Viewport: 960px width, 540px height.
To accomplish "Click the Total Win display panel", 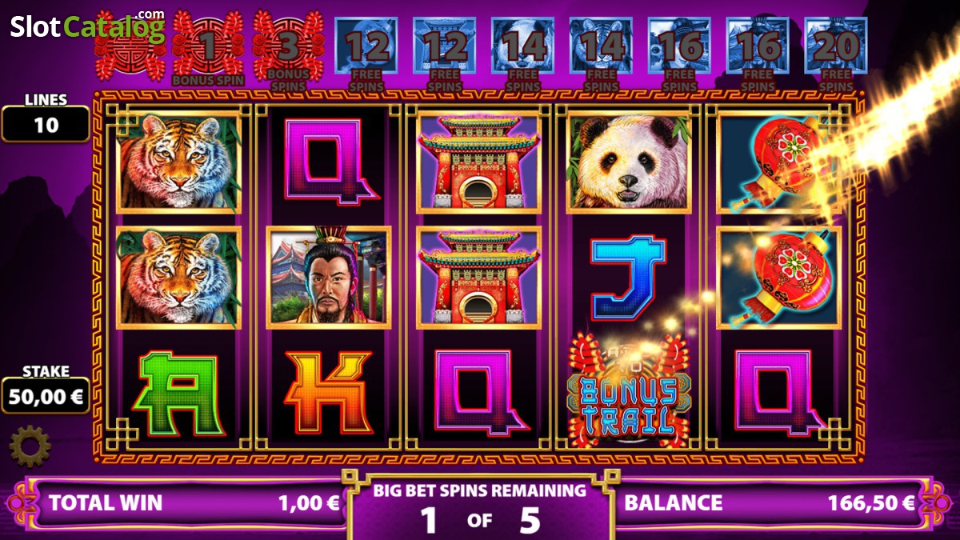I will pyautogui.click(x=186, y=502).
